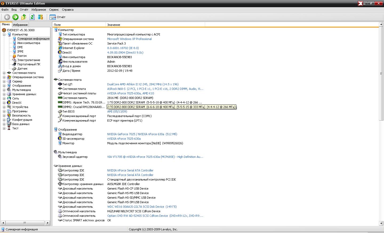This screenshot has width=384, height=240.
Task: Open the WDC WD16 00AAJS disk link
Action: click(142, 207)
